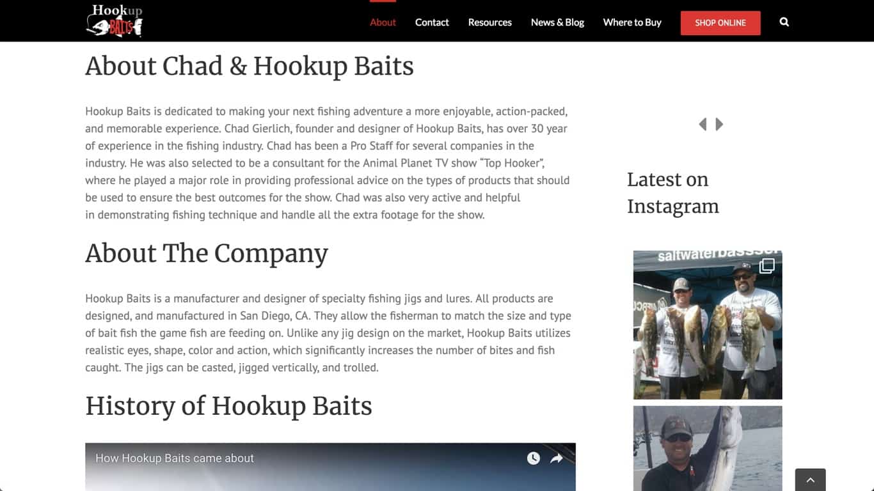
Task: Click the previous slide arrow in sidebar
Action: 703,124
